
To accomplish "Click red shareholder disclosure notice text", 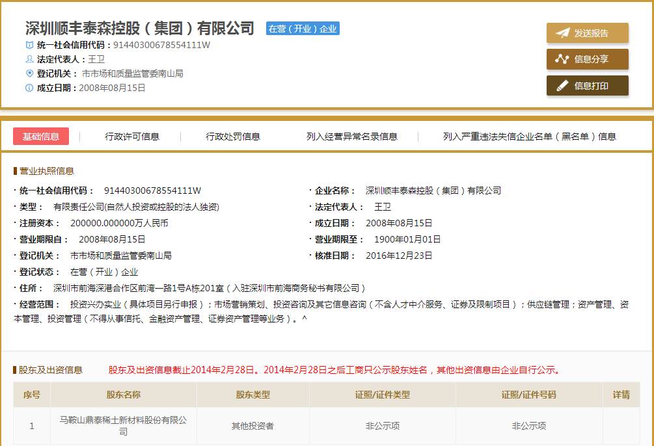I will tap(335, 370).
